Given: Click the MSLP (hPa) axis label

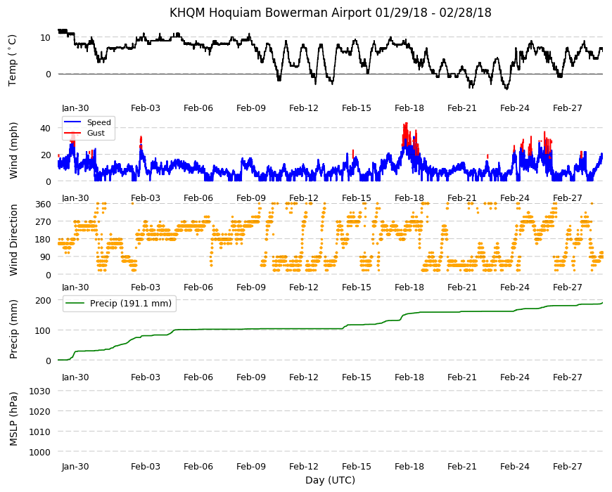Looking at the screenshot, I should pyautogui.click(x=13, y=419).
